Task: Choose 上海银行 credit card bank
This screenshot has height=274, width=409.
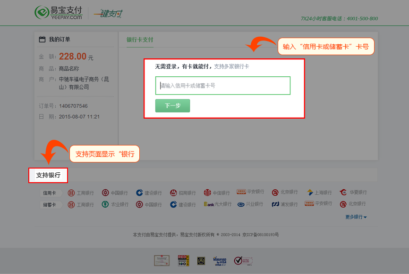Action: (x=319, y=193)
